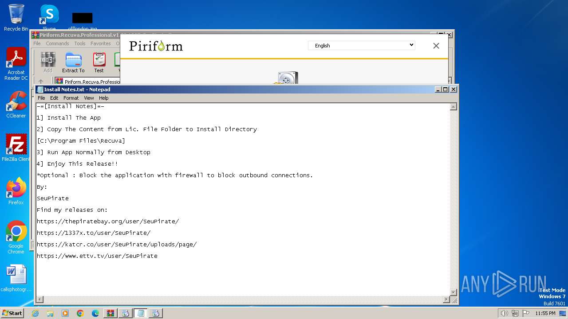Viewport: 568px width, 319px height.
Task: Open WinRAR Commands menu
Action: coord(57,43)
